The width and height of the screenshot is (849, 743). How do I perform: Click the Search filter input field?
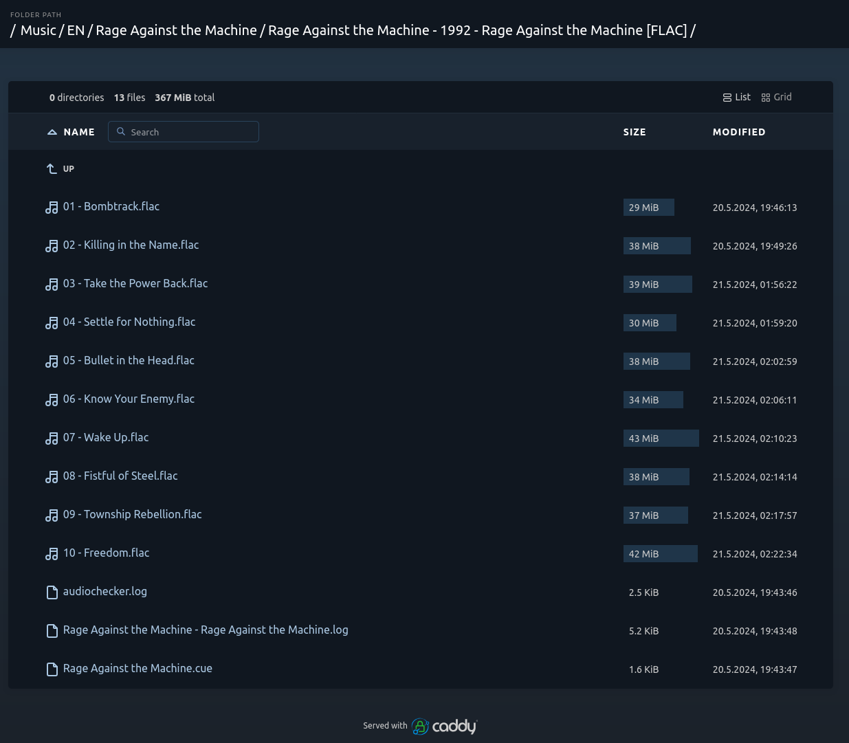coord(184,132)
